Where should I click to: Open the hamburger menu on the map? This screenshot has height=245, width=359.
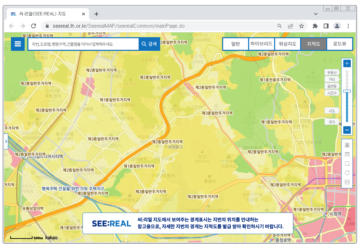pos(18,44)
